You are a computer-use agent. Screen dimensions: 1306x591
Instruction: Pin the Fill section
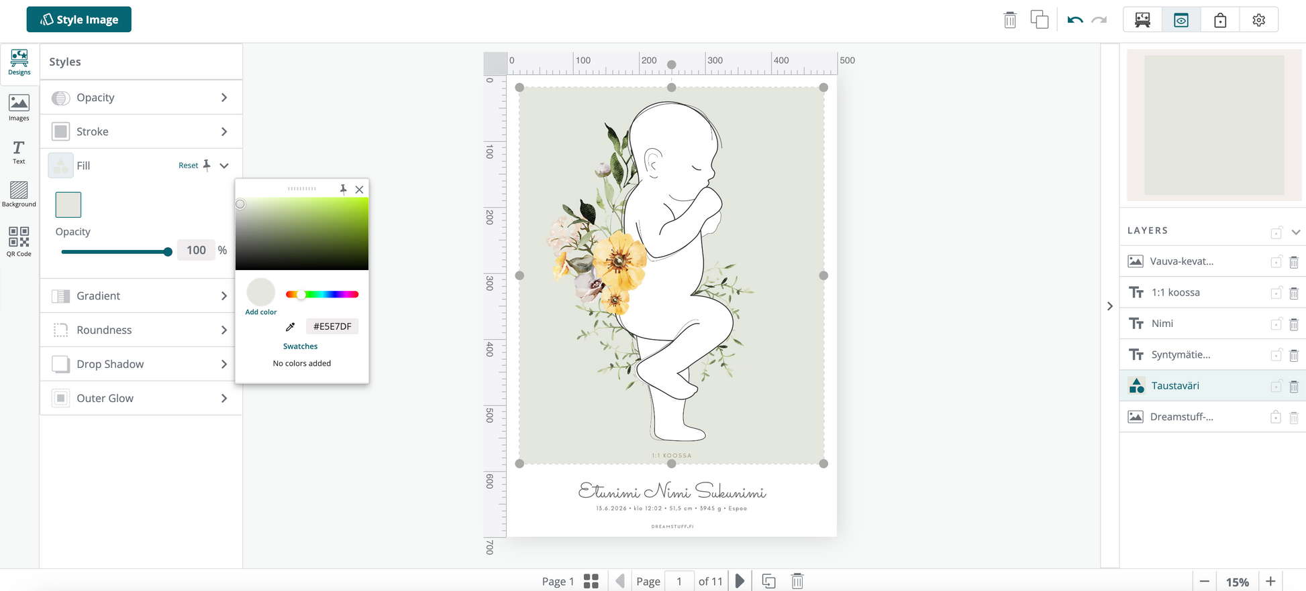[x=207, y=165]
